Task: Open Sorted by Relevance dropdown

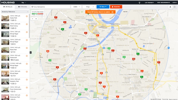Action: [x=15, y=12]
